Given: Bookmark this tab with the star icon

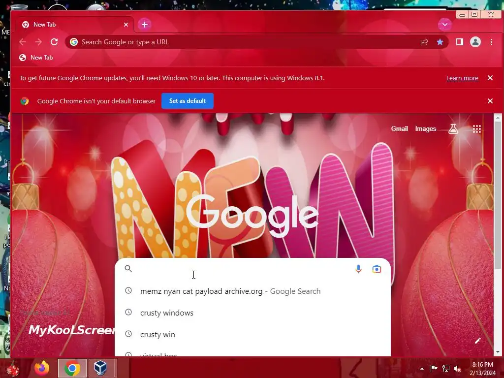Looking at the screenshot, I should (440, 42).
